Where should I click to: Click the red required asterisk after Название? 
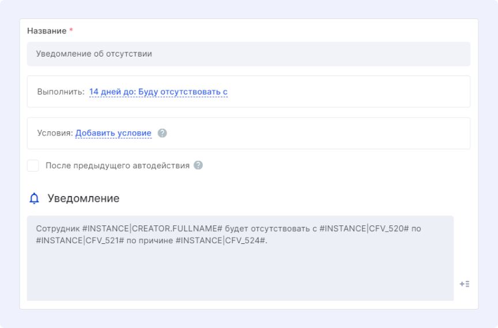coord(71,30)
